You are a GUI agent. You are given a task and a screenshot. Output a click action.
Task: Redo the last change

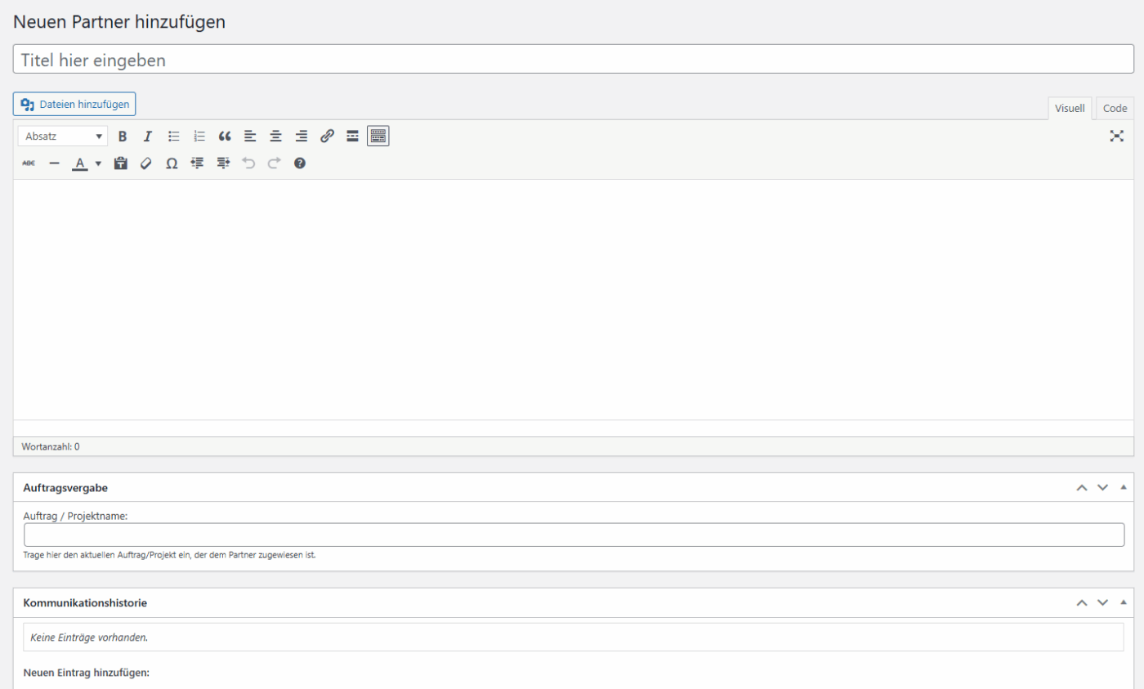(274, 163)
